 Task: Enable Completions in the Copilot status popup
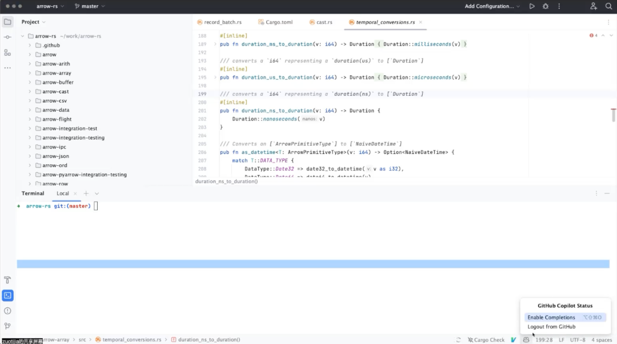(x=551, y=317)
